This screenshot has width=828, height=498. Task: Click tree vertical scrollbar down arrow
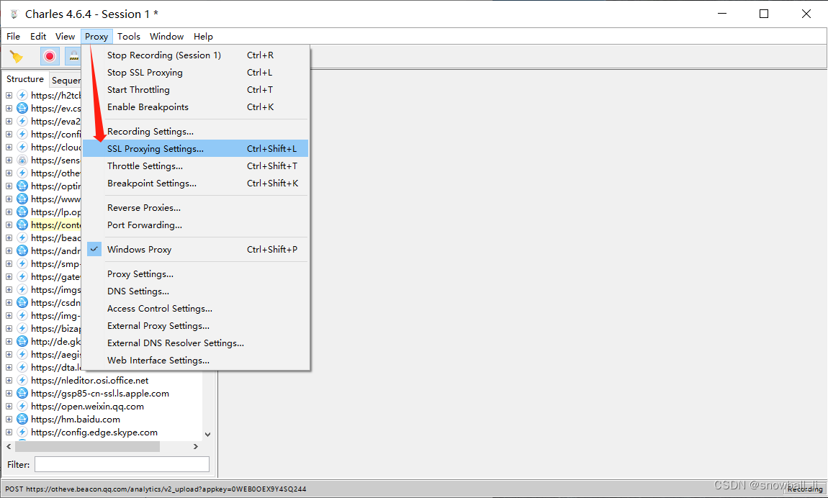[x=207, y=435]
